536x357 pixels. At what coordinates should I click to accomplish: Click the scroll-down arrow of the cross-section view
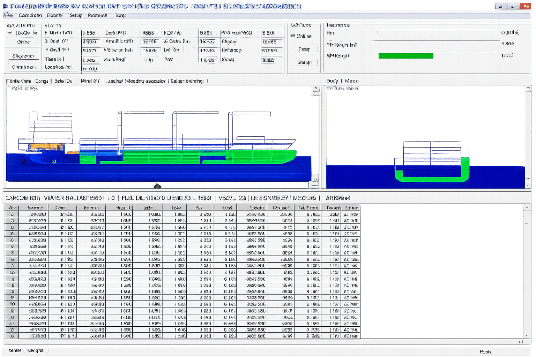(x=528, y=185)
